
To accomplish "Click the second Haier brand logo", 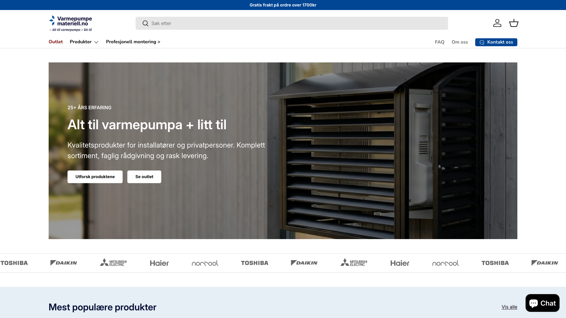I will click(x=400, y=263).
